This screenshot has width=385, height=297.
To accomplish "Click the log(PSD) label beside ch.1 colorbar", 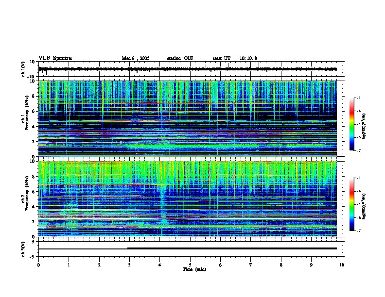I will tap(364, 126).
